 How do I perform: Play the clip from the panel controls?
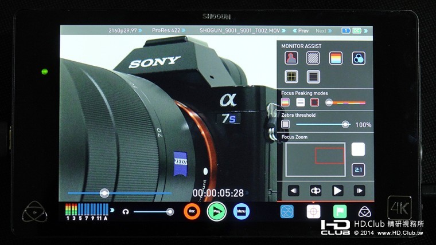(x=337, y=191)
